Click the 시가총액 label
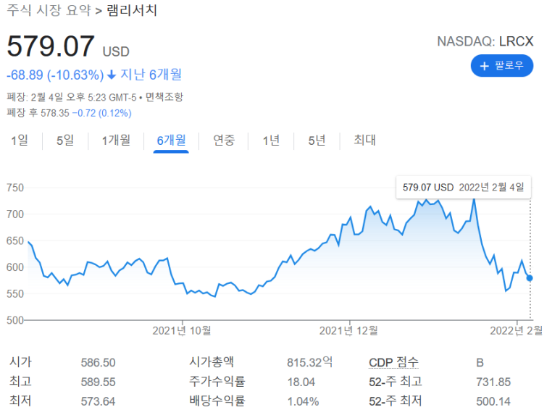 click(x=212, y=362)
